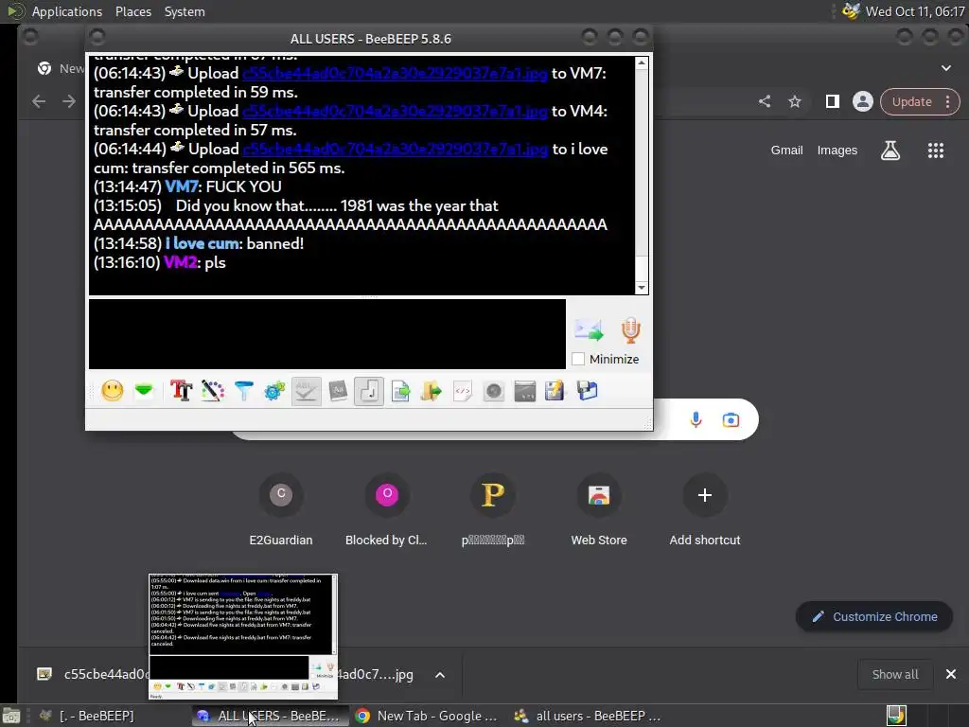969x727 pixels.
Task: Open the System menu
Action: coord(185,11)
